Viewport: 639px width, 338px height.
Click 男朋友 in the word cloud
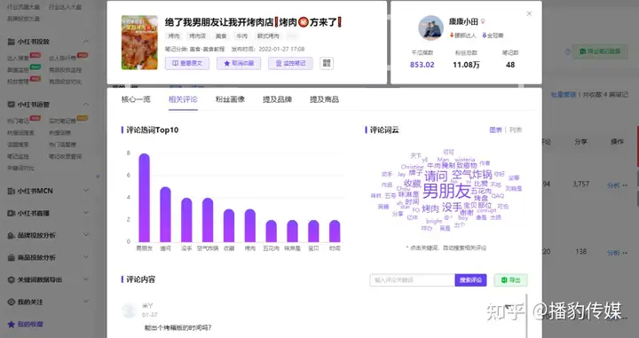click(x=446, y=191)
